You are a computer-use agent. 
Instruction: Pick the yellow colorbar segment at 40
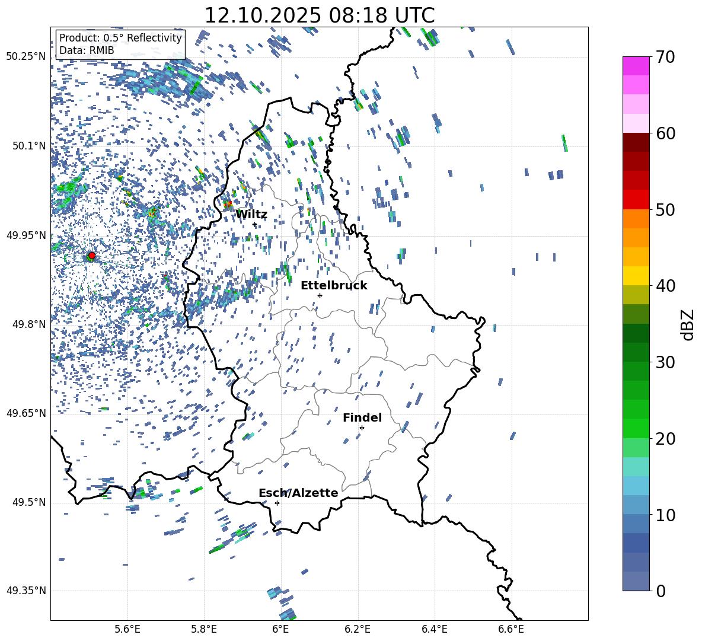(636, 276)
